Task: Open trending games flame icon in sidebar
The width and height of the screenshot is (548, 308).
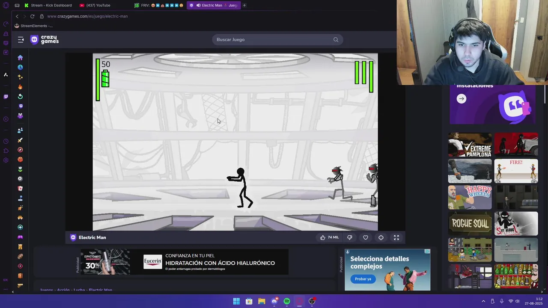Action: [20, 87]
